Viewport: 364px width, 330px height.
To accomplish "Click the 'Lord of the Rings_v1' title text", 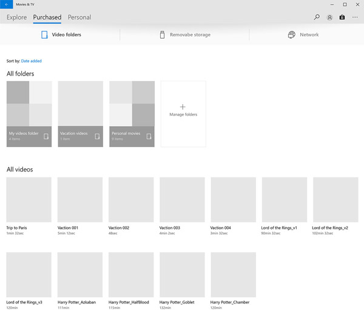I will click(x=279, y=228).
